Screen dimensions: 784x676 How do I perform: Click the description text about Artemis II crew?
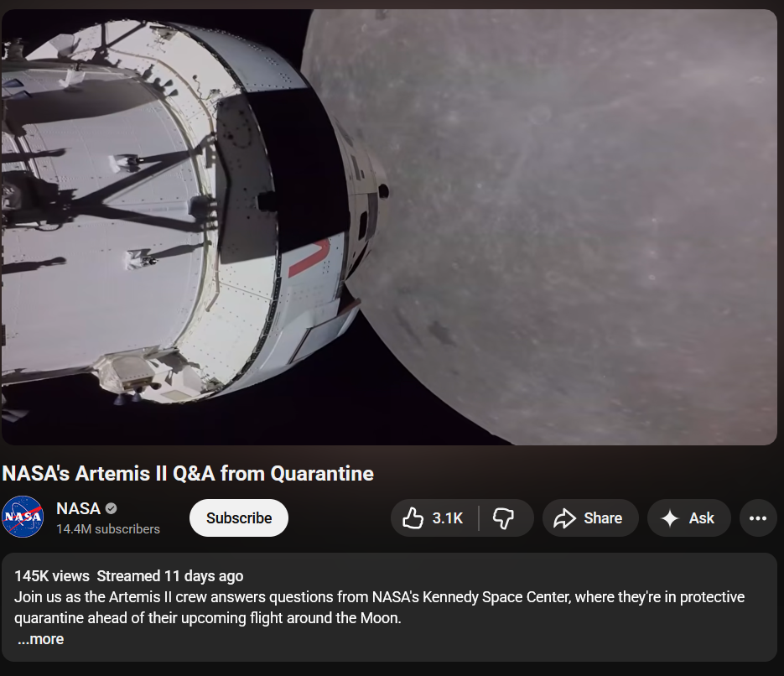click(380, 607)
